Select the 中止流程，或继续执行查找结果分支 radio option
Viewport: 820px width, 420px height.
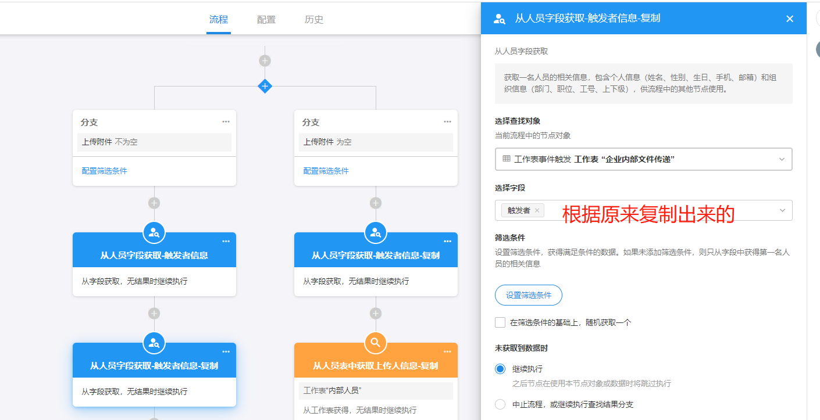(500, 404)
